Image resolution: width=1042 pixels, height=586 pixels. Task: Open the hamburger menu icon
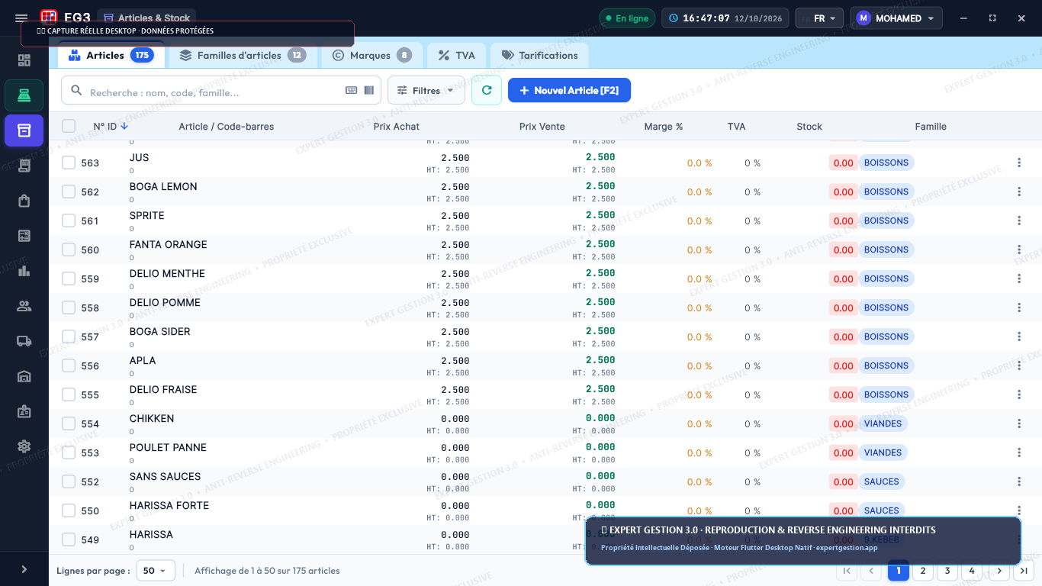pos(21,18)
